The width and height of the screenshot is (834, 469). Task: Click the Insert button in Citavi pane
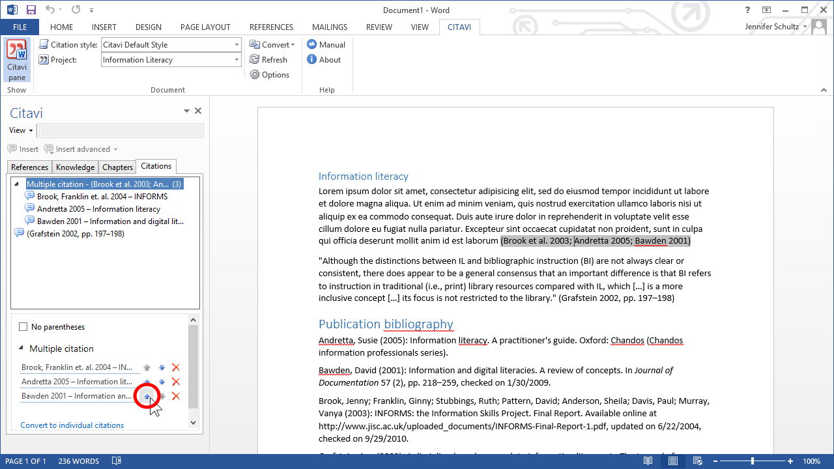23,149
